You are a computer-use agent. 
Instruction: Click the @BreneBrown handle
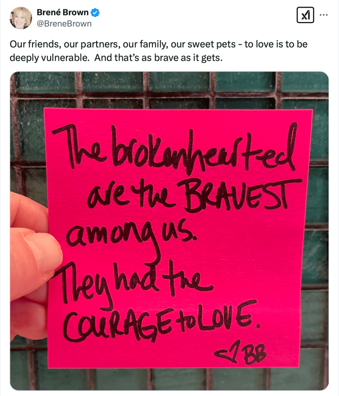point(64,24)
